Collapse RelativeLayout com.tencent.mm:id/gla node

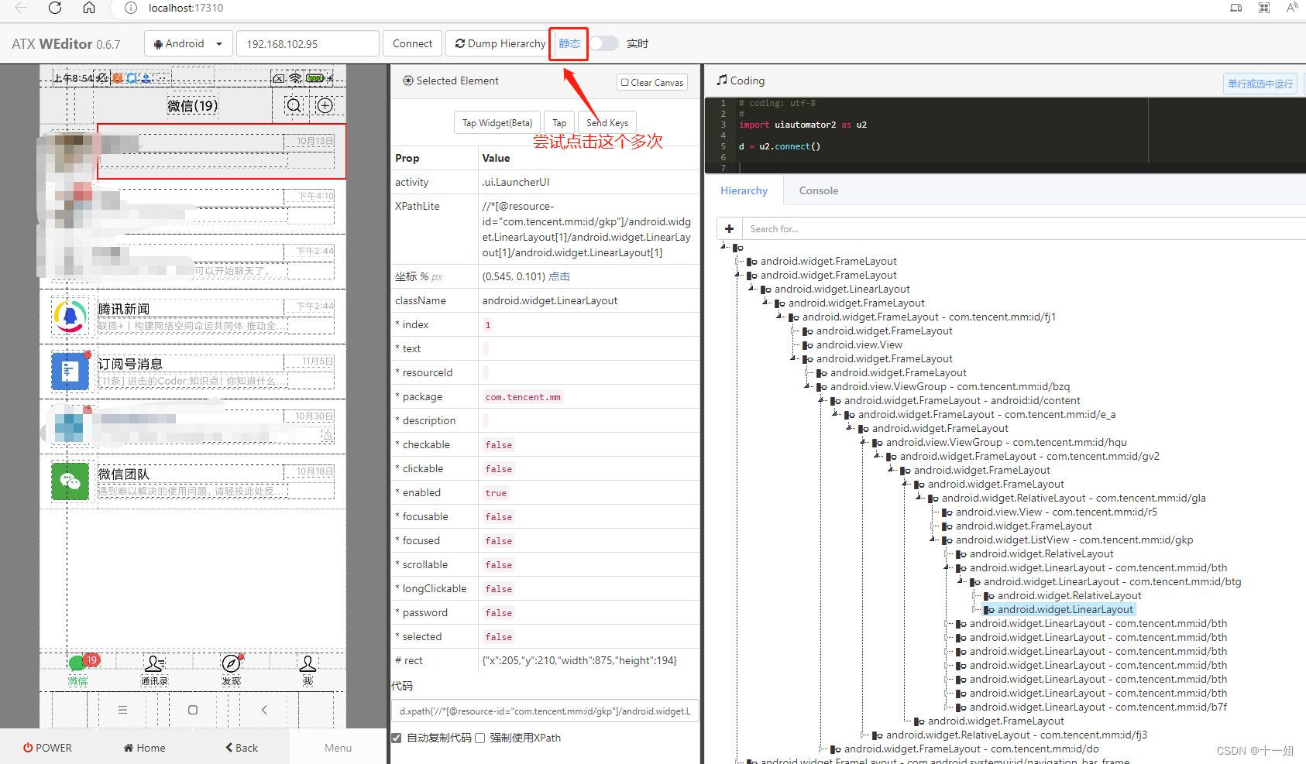(919, 497)
